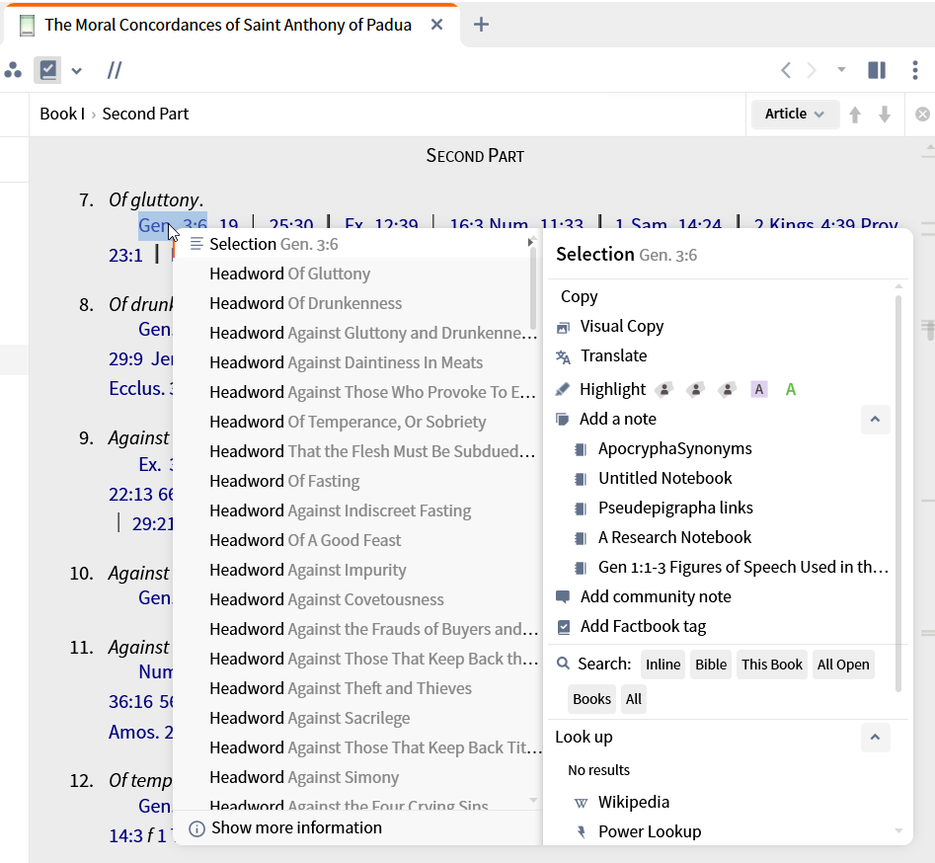Screen dimensions: 935x863
Task: Select the Untitled Notebook entry
Action: pos(664,478)
